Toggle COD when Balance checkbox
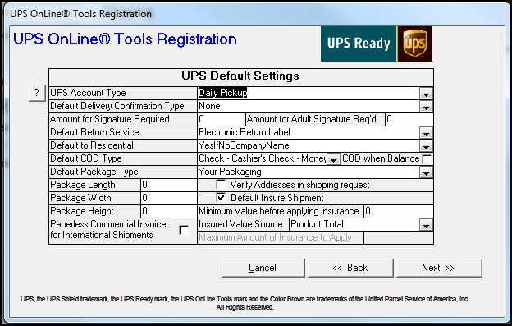512x326 pixels. tap(427, 159)
